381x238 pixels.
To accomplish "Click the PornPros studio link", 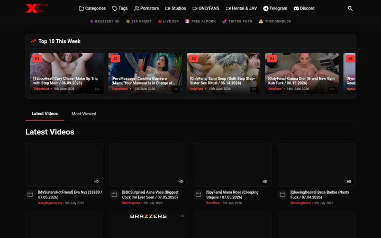I will [213, 203].
